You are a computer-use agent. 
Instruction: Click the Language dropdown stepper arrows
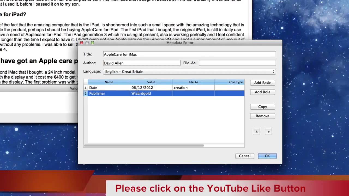(273, 72)
